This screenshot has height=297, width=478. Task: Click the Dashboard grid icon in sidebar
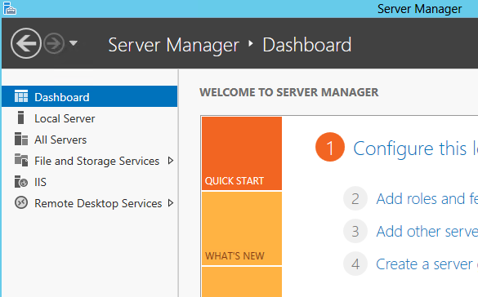pos(21,96)
